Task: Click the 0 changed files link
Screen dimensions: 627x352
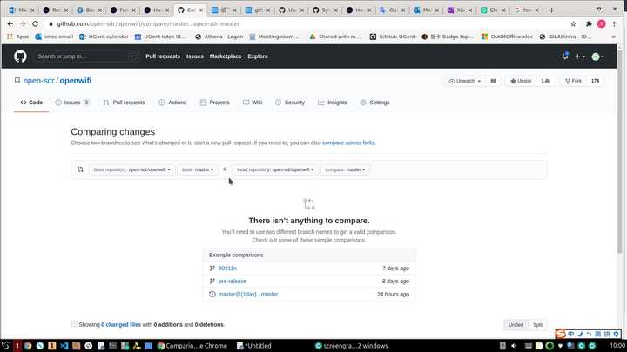Action: pos(121,325)
